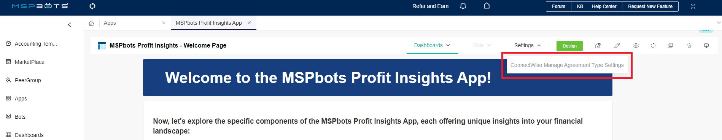Click the pencil edit icon

coord(617,46)
